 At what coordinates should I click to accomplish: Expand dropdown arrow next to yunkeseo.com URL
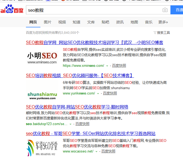(98, 93)
